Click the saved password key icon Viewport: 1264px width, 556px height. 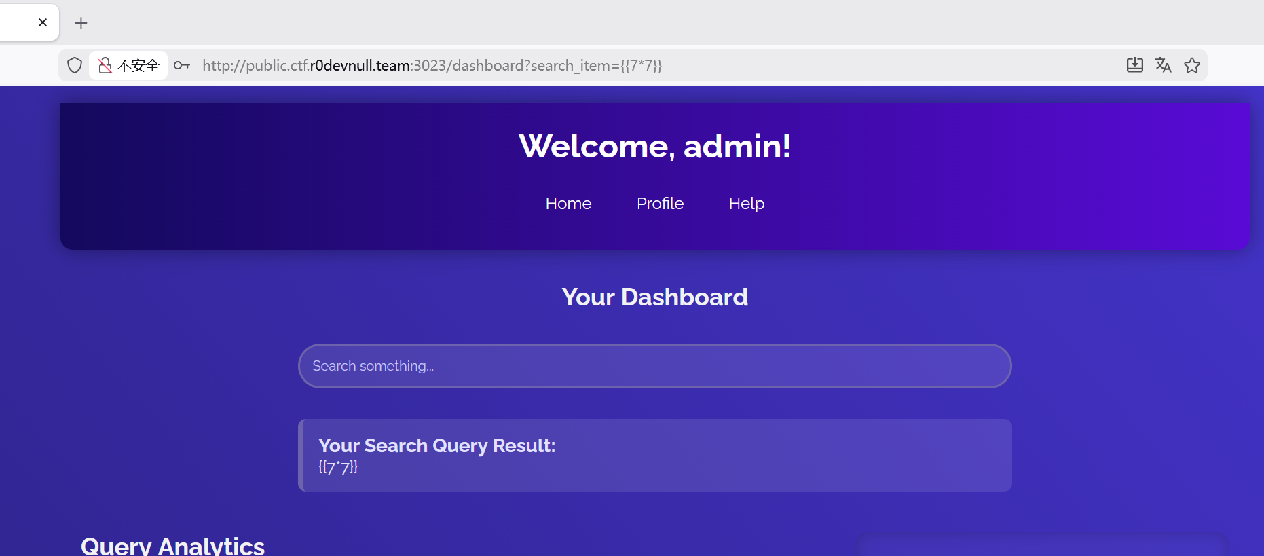tap(181, 65)
